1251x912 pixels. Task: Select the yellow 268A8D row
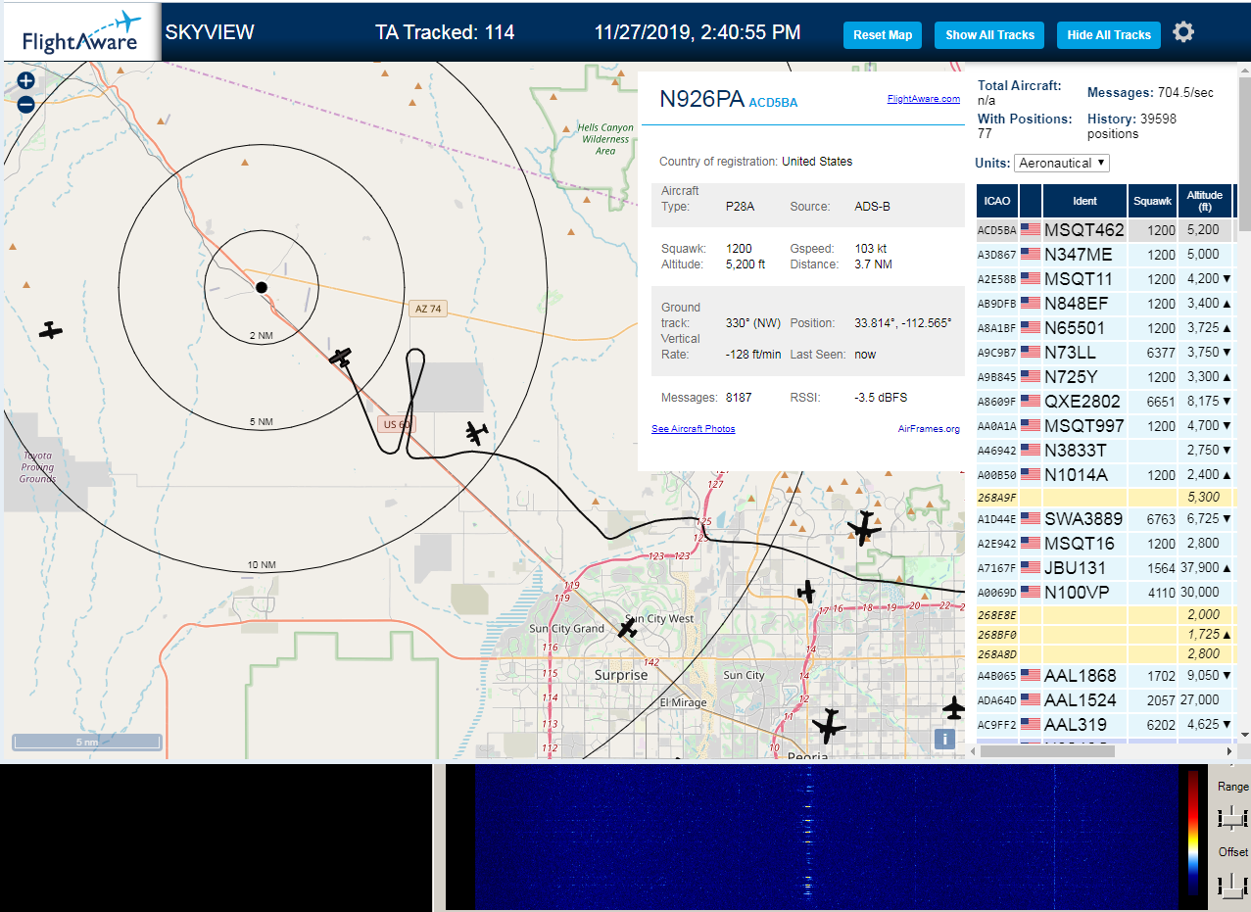pos(1105,653)
